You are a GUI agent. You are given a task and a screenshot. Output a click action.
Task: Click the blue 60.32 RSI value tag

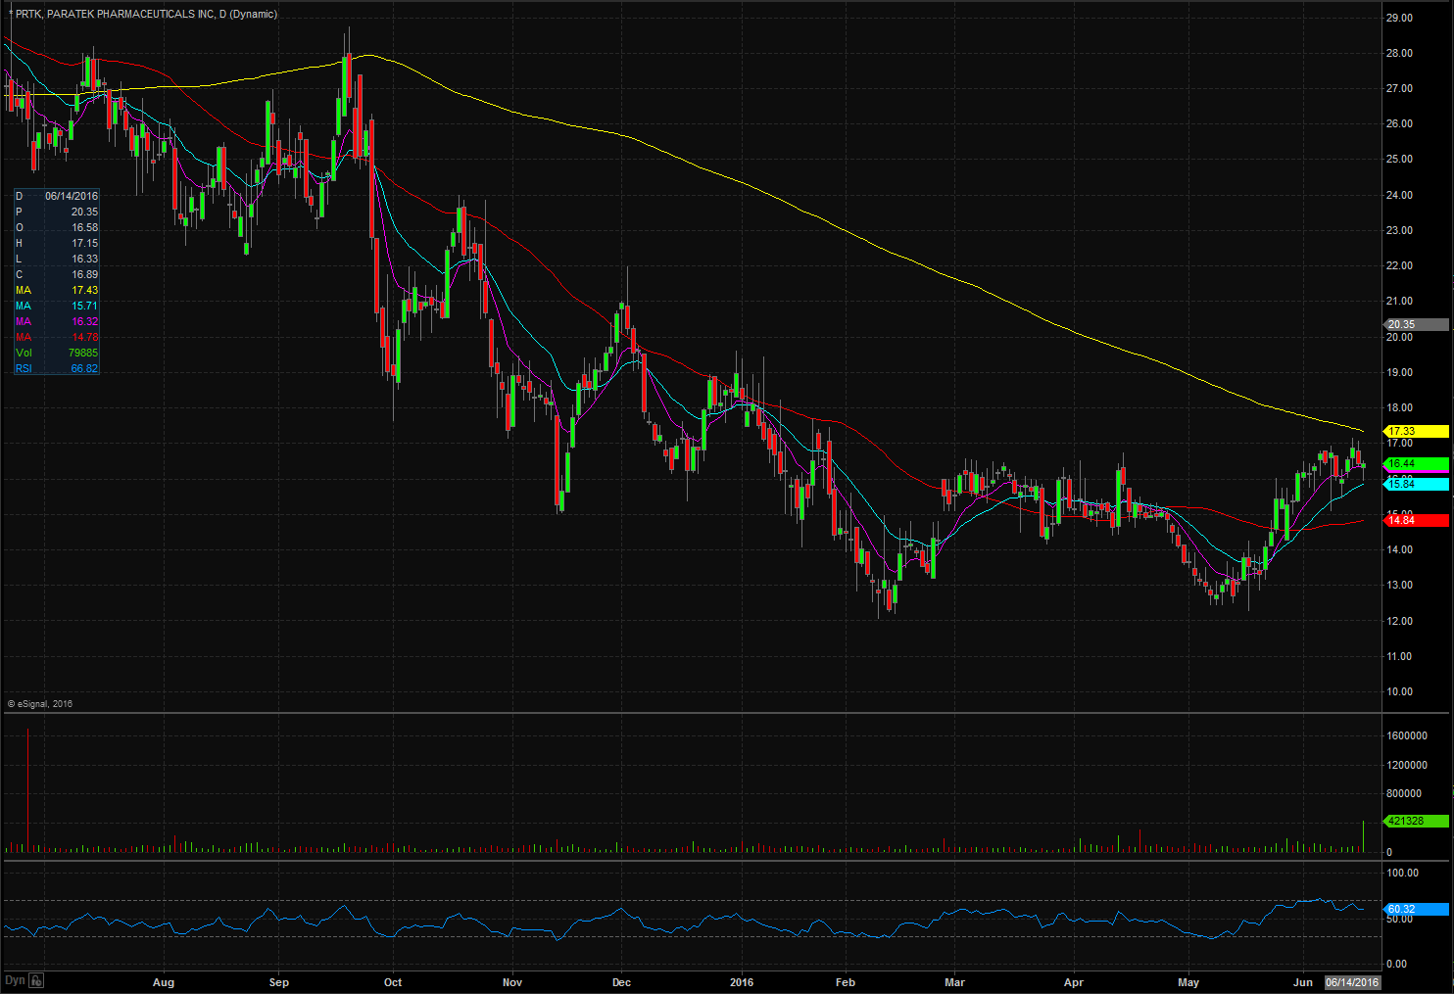(x=1417, y=909)
